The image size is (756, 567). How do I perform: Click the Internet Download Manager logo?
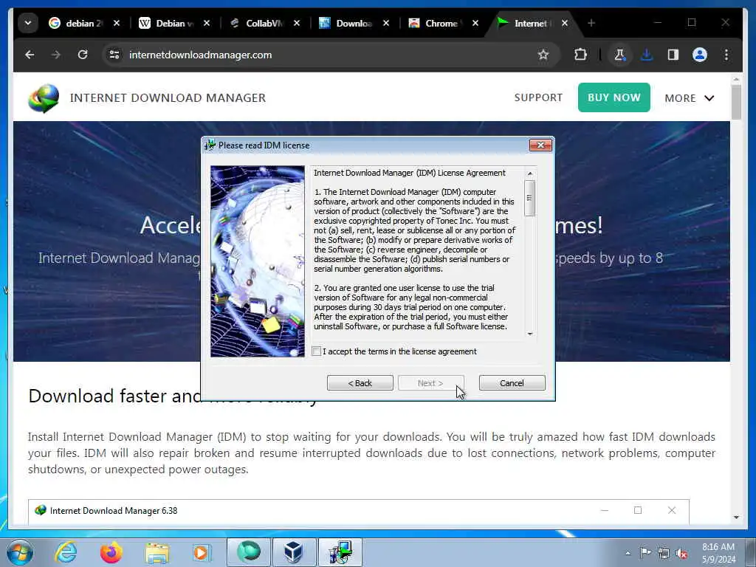tap(44, 98)
